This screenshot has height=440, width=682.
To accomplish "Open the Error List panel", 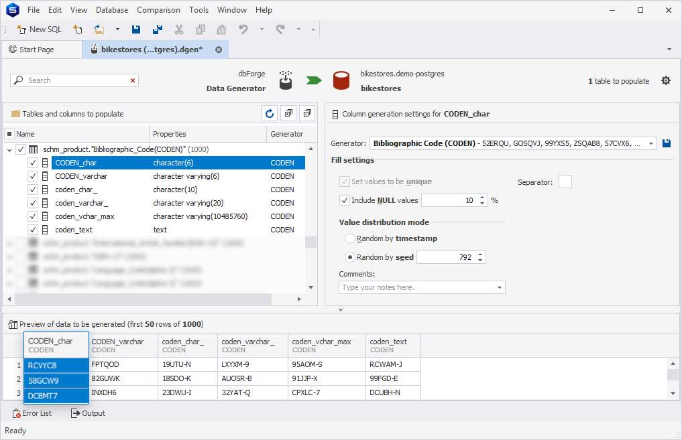I will pos(32,413).
